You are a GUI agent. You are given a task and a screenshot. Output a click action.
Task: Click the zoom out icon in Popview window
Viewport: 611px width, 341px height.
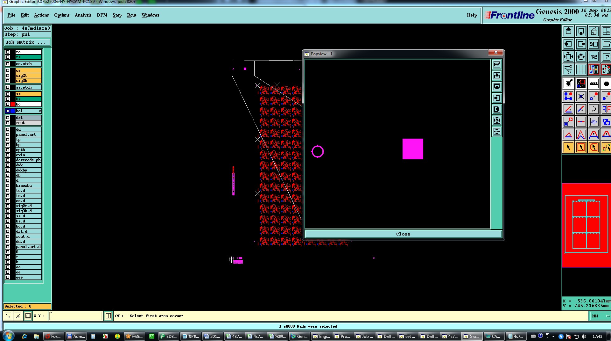(497, 132)
